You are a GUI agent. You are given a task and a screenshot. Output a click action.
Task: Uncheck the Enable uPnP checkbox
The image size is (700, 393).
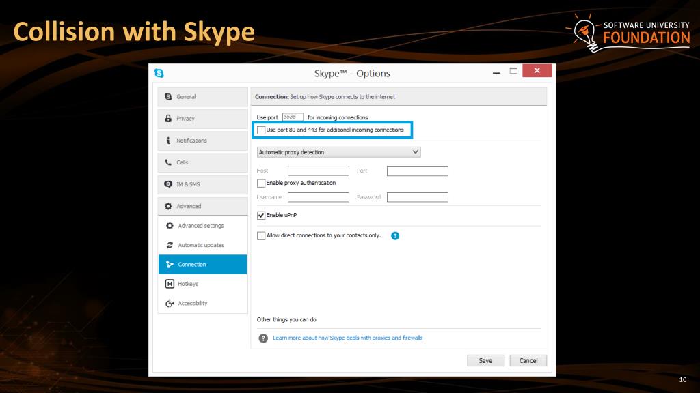[261, 215]
